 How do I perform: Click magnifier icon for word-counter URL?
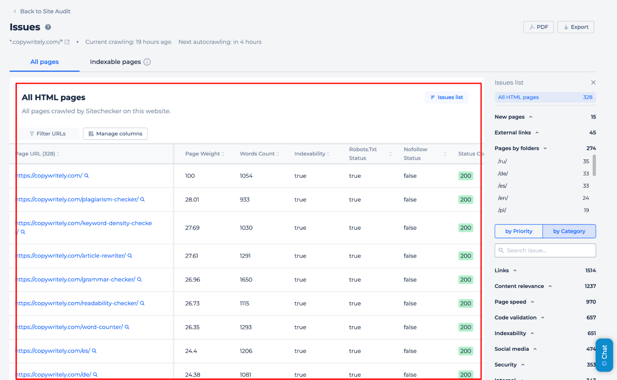pos(127,327)
